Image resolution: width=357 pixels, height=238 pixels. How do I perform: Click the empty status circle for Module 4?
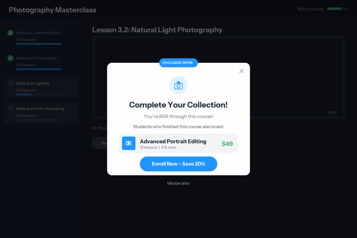point(10,108)
